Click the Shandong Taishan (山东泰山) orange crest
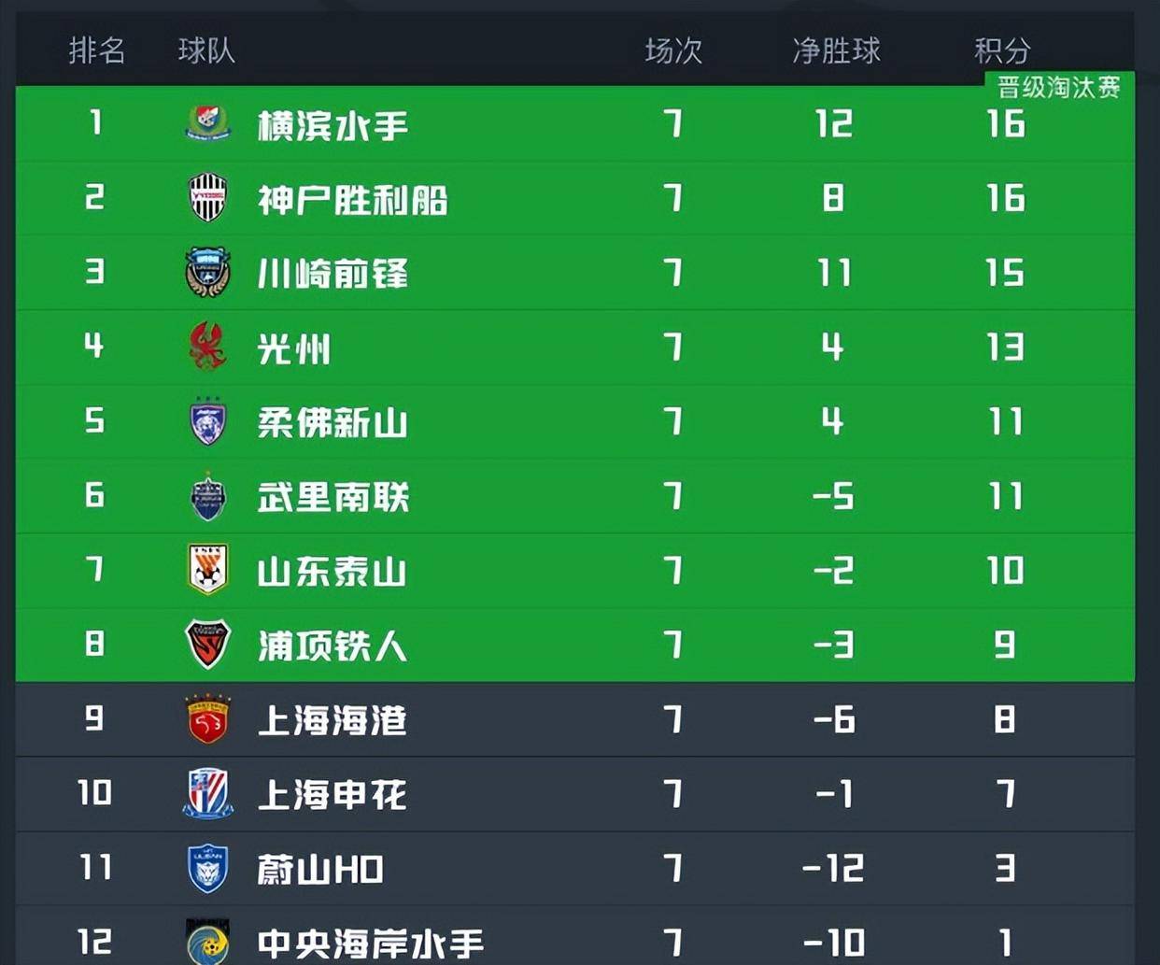Viewport: 1160px width, 965px height. [207, 570]
